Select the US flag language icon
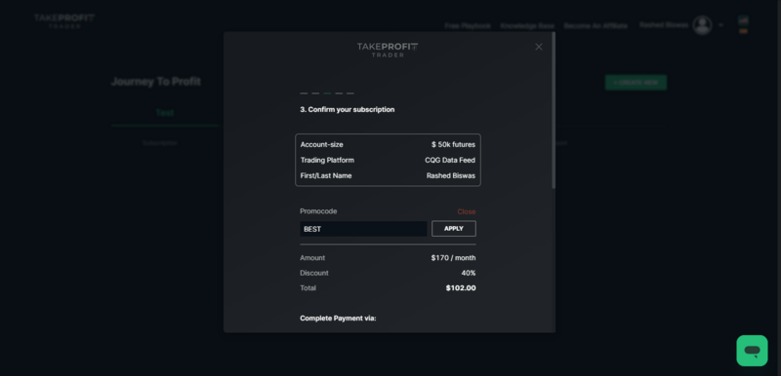This screenshot has height=376, width=781. 743,20
